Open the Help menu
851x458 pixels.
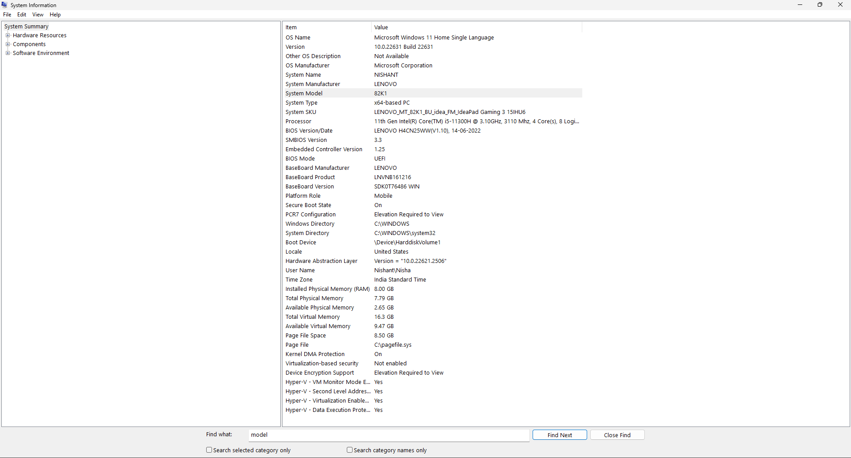55,14
